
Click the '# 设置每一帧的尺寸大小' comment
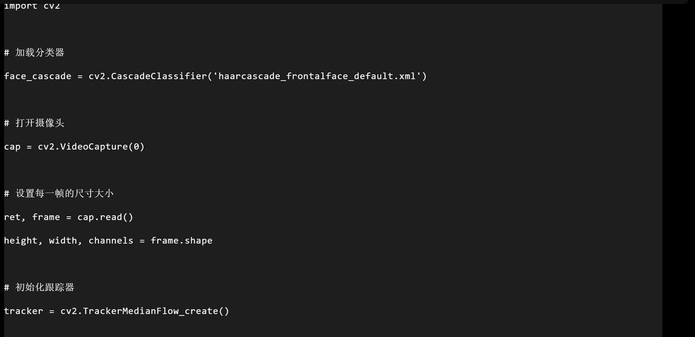(x=58, y=194)
